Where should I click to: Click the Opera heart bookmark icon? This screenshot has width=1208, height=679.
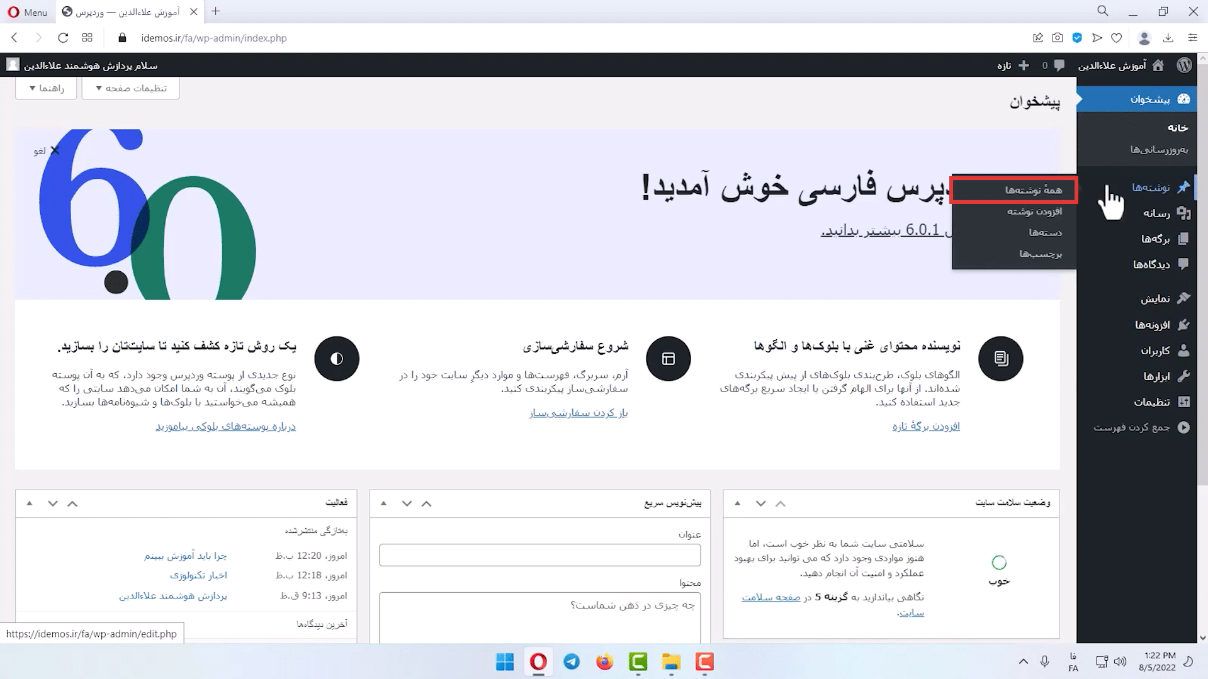(1116, 38)
